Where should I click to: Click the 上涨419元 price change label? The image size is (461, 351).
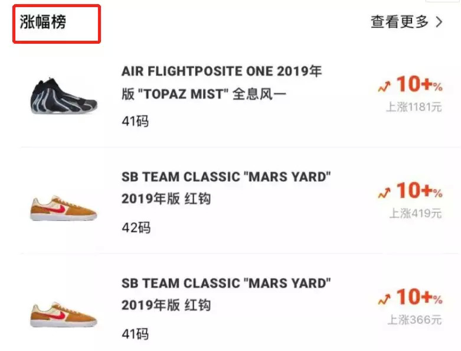pos(416,213)
